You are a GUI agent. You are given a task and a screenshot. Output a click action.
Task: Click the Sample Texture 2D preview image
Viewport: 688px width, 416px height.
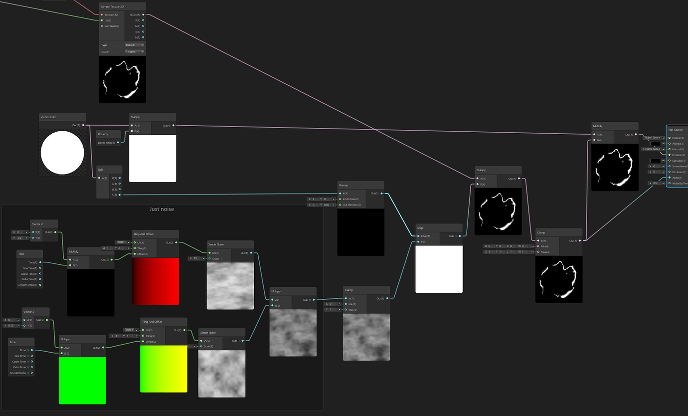pos(123,79)
